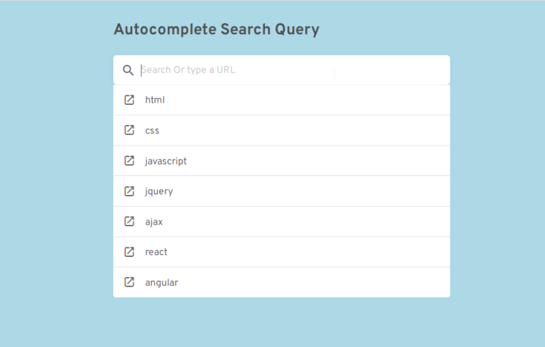Click the 'Search Or type a URL' placeholder
The height and width of the screenshot is (347, 545).
187,70
